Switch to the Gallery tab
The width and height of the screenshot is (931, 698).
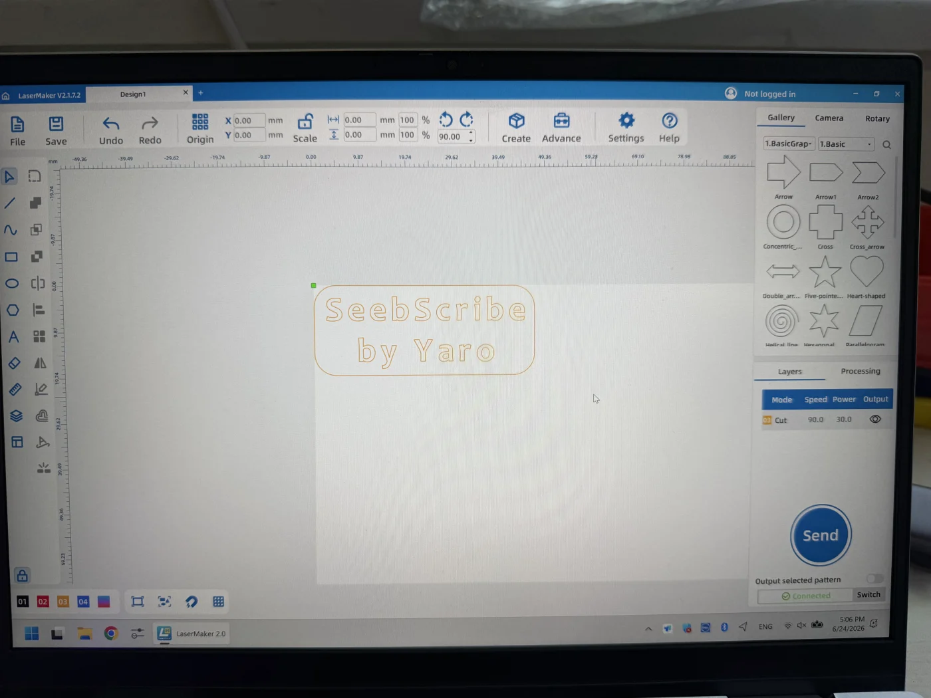(781, 118)
